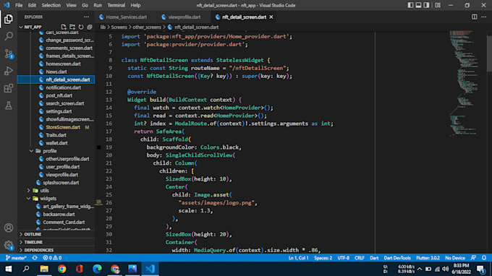Expand the utils folder
Image resolution: width=492 pixels, height=276 pixels.
click(28, 191)
